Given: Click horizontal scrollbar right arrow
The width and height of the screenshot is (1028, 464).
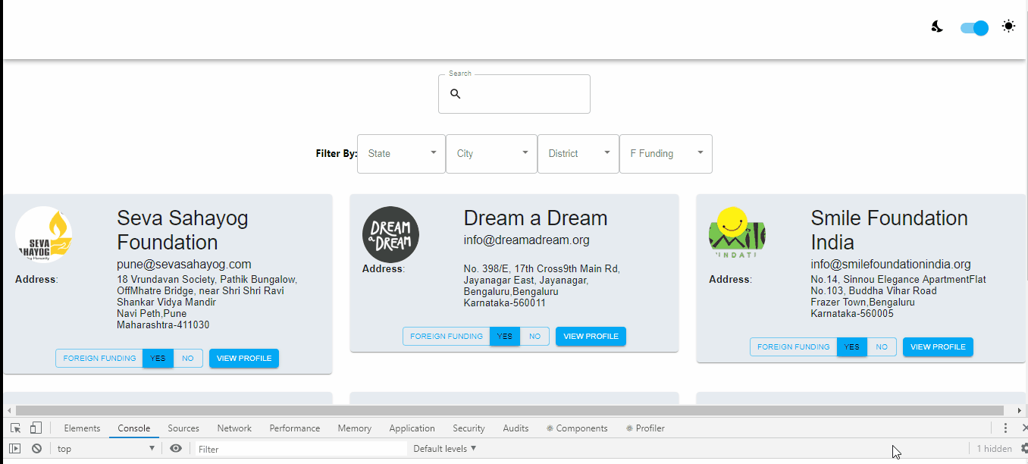Looking at the screenshot, I should [x=1019, y=410].
